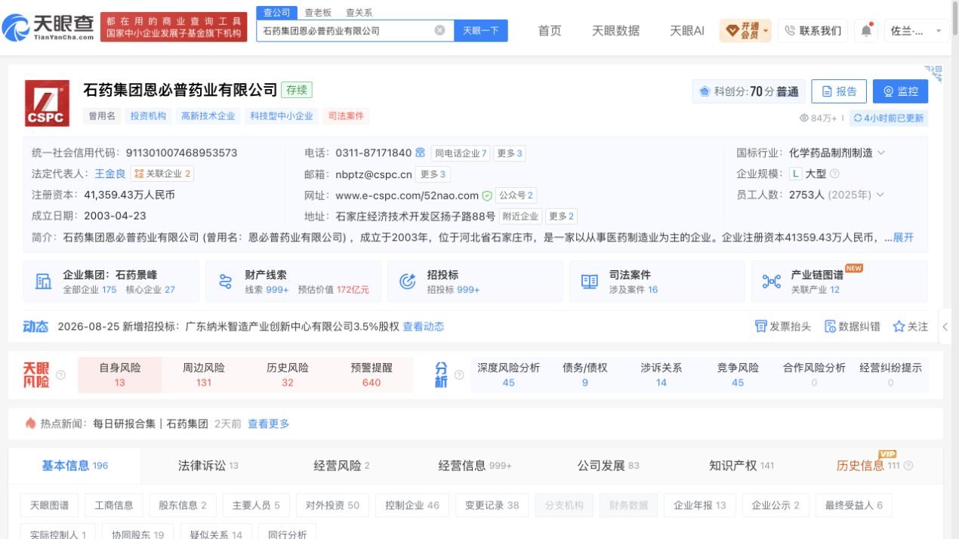Click the 发票抬头 invoice icon
The height and width of the screenshot is (539, 959).
(x=760, y=326)
